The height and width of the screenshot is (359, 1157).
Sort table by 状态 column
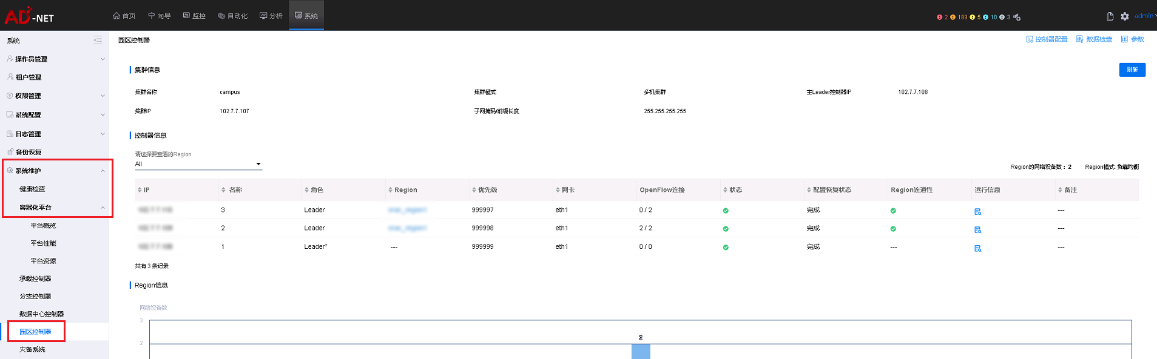point(725,190)
